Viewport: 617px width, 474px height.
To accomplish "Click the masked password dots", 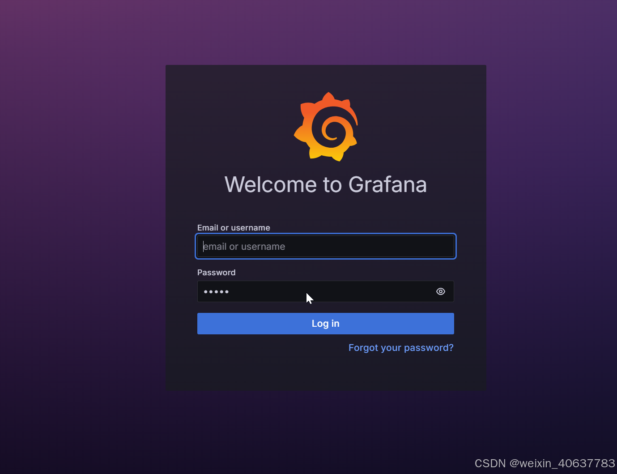I will [x=216, y=291].
